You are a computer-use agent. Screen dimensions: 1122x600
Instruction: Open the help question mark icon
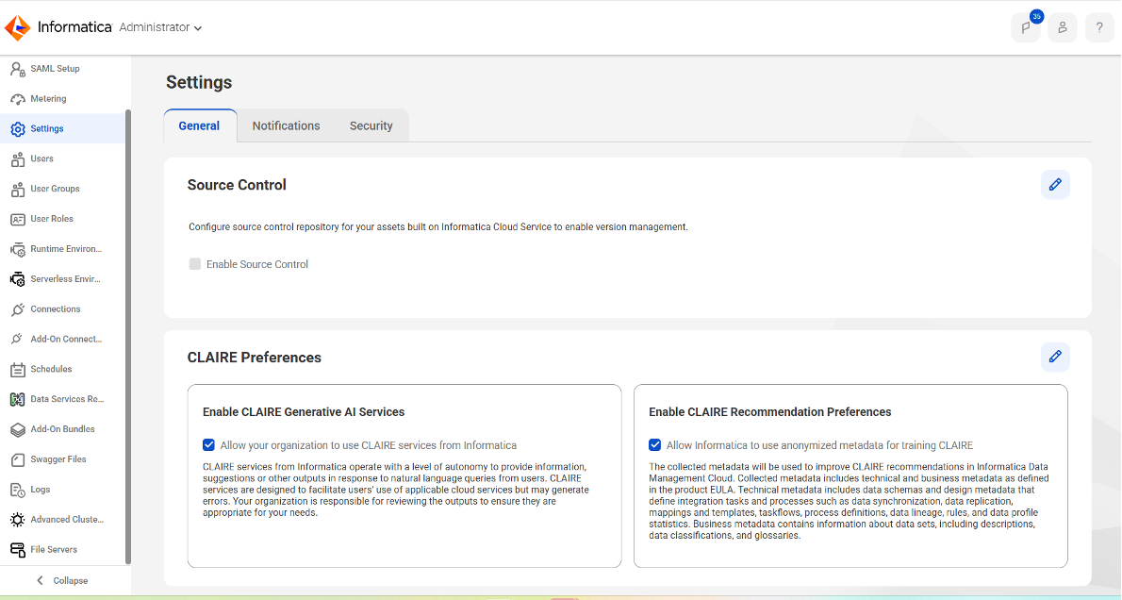click(1099, 28)
